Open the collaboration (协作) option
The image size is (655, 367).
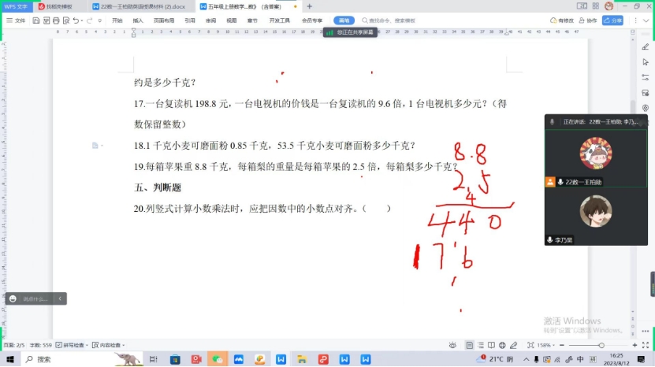pyautogui.click(x=589, y=20)
